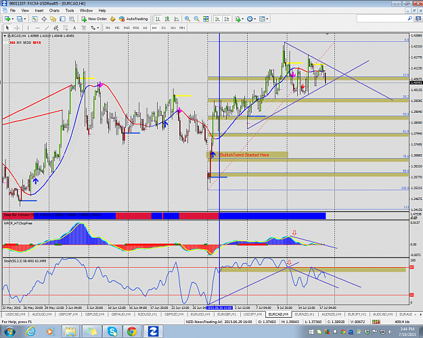Select the cursor arrow tool
Image resolution: width=423 pixels, height=338 pixels.
coord(7,28)
